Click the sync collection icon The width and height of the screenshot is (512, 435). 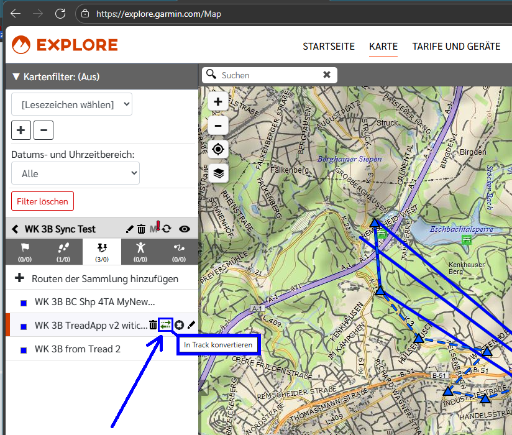coord(167,229)
